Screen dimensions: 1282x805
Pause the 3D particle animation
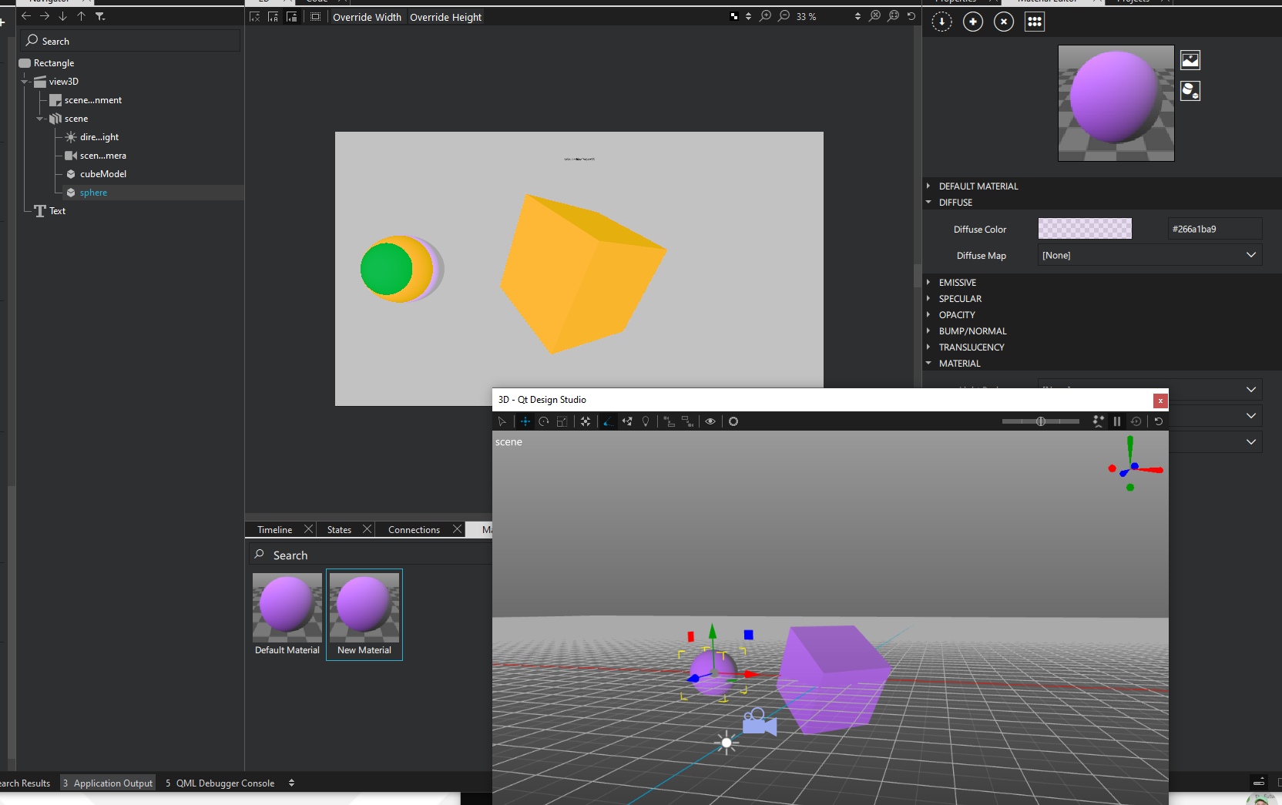[x=1117, y=421]
